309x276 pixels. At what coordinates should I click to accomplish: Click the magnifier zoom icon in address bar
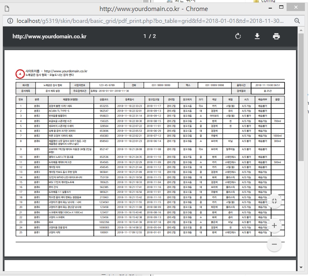pyautogui.click(x=297, y=21)
